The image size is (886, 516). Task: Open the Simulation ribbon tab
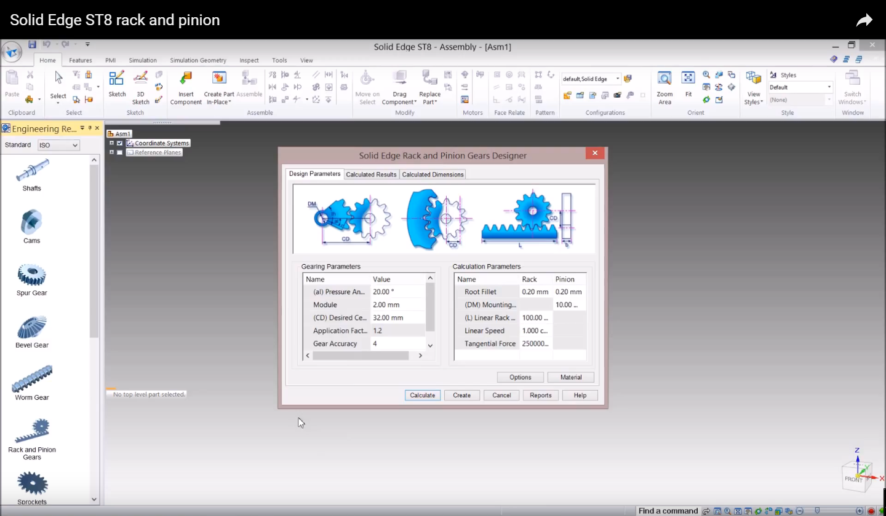coord(143,60)
